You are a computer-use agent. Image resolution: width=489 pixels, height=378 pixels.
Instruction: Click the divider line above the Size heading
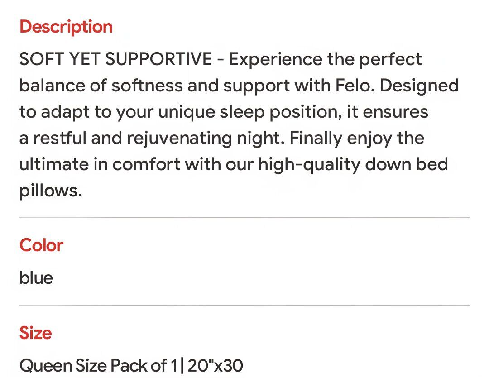[244, 306]
